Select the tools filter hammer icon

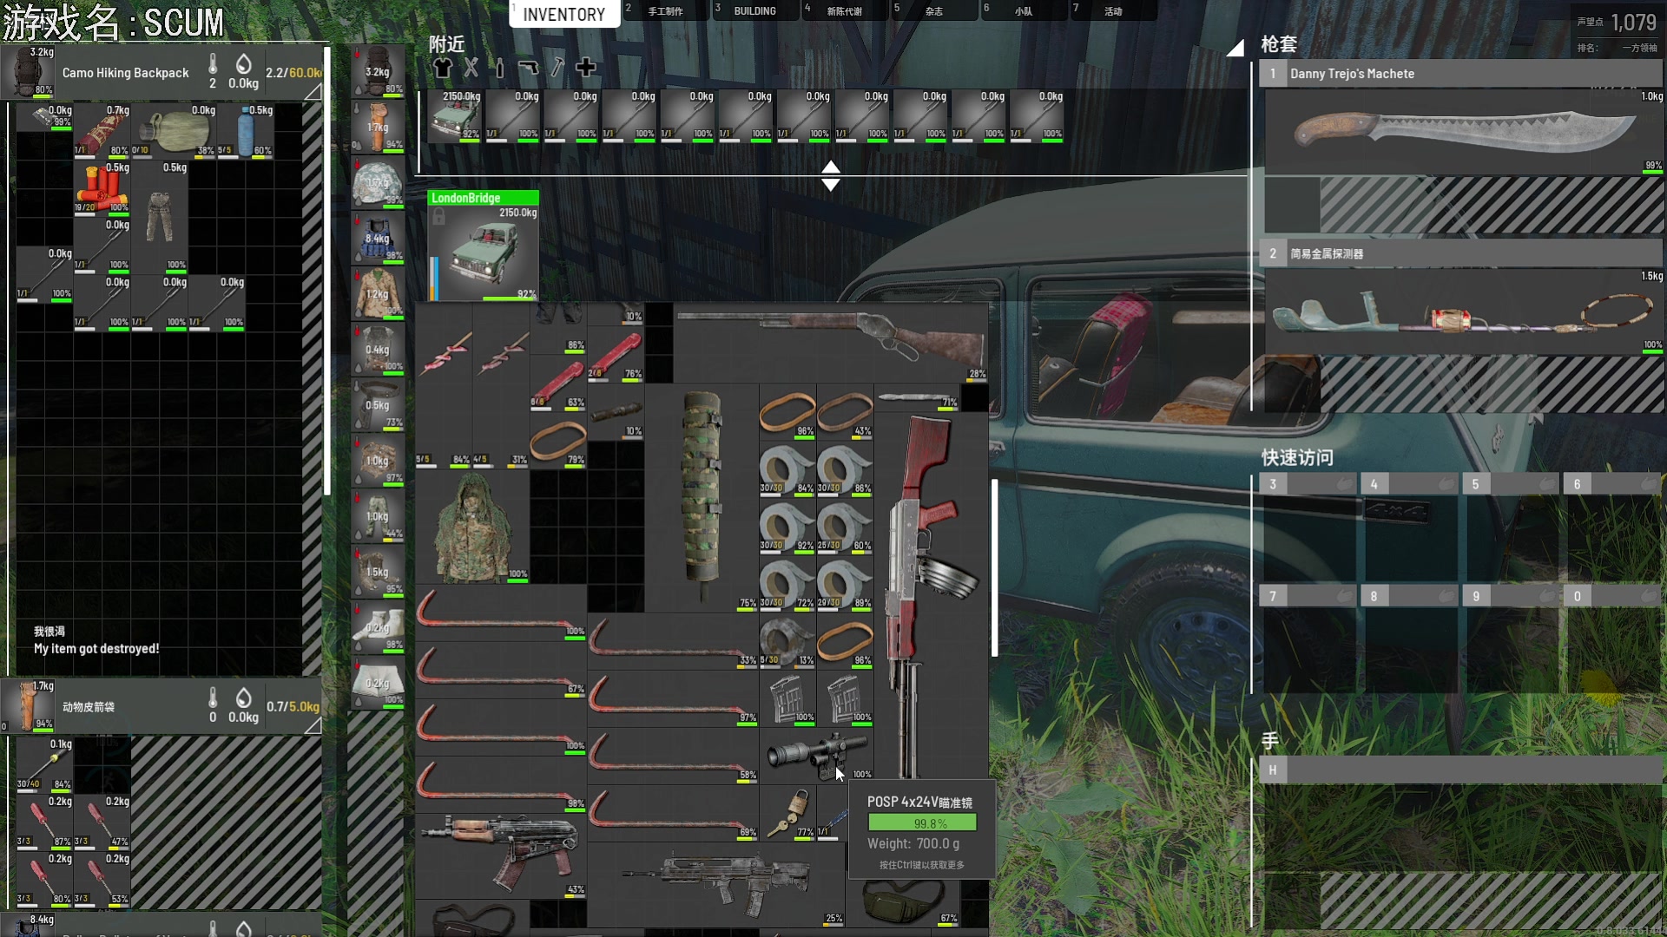tap(557, 68)
